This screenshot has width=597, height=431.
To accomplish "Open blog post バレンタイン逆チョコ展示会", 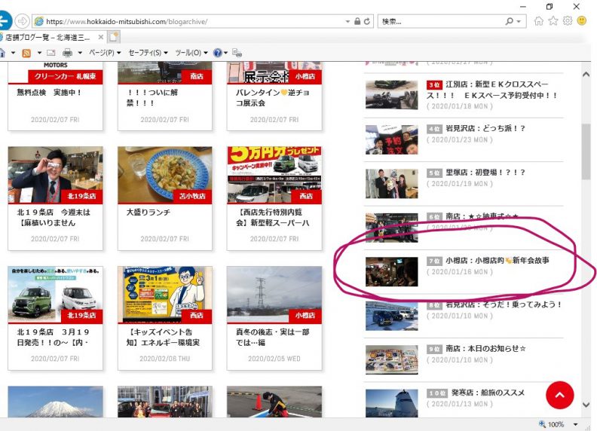I will 273,97.
